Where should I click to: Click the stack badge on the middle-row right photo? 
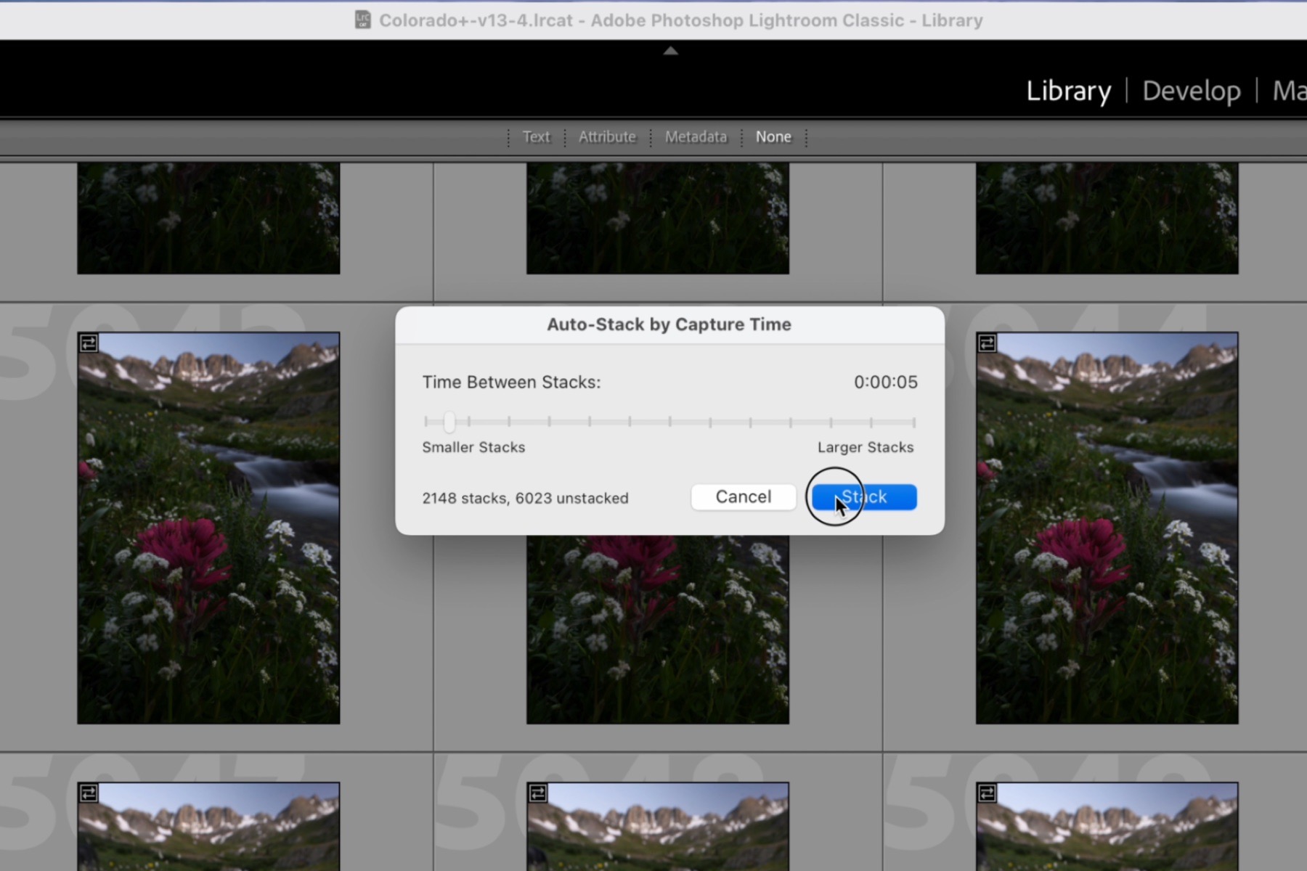click(x=987, y=343)
